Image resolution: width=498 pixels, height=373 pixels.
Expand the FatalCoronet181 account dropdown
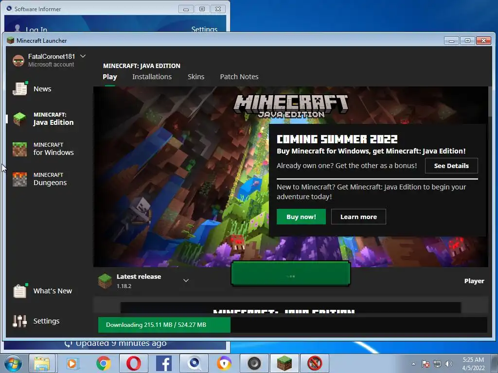(83, 56)
